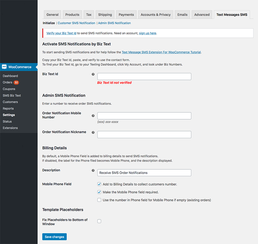The image size is (258, 244).
Task: Open Status in the sidebar
Action: tap(7, 121)
